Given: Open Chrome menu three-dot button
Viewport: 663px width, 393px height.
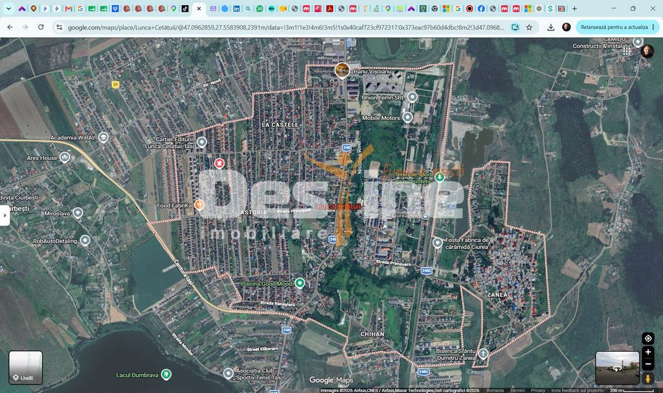Looking at the screenshot, I should pyautogui.click(x=653, y=27).
